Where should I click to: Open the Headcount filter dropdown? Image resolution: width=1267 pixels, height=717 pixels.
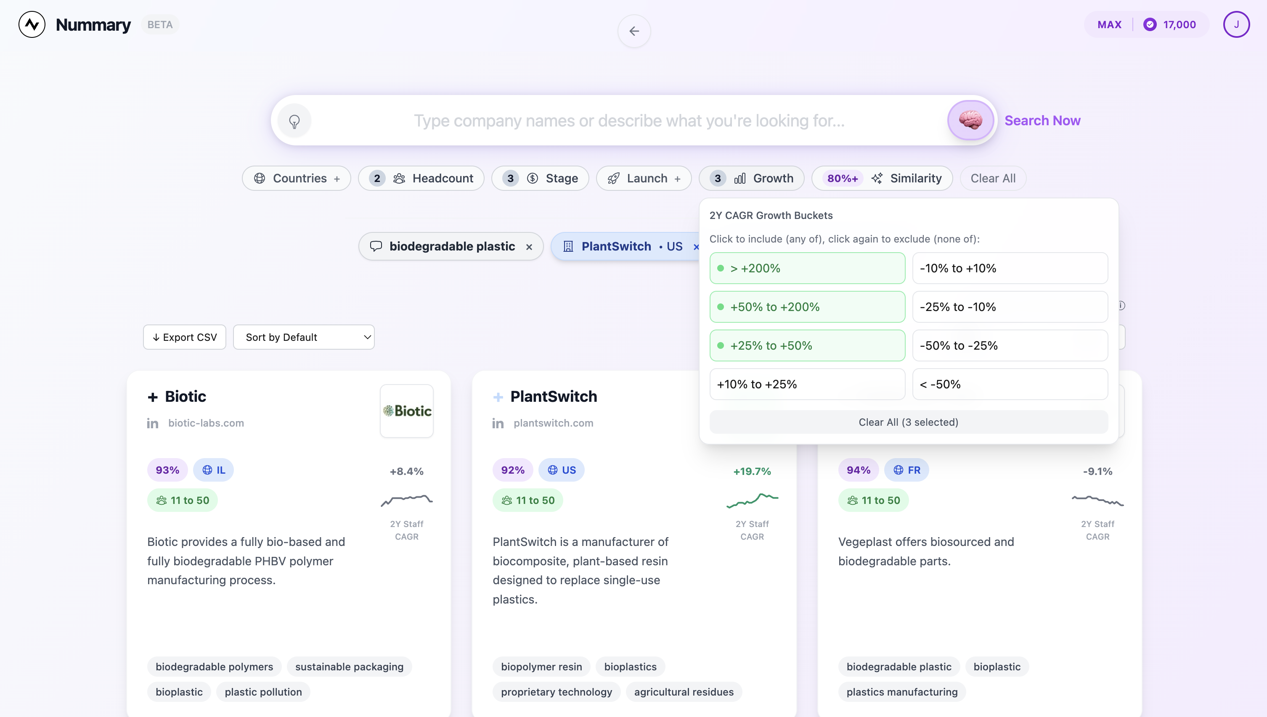421,178
